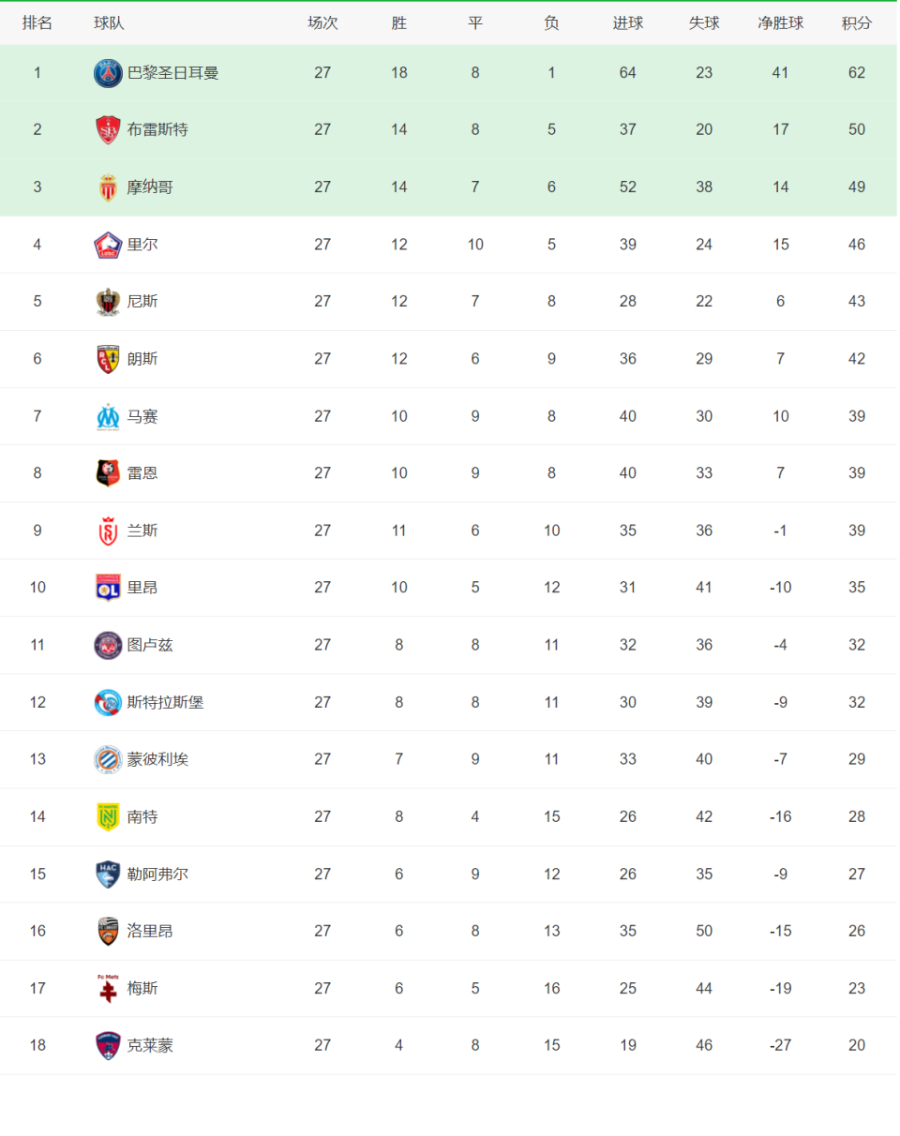The width and height of the screenshot is (900, 1136).
Task: Open team name 朗斯 link
Action: pyautogui.click(x=142, y=359)
